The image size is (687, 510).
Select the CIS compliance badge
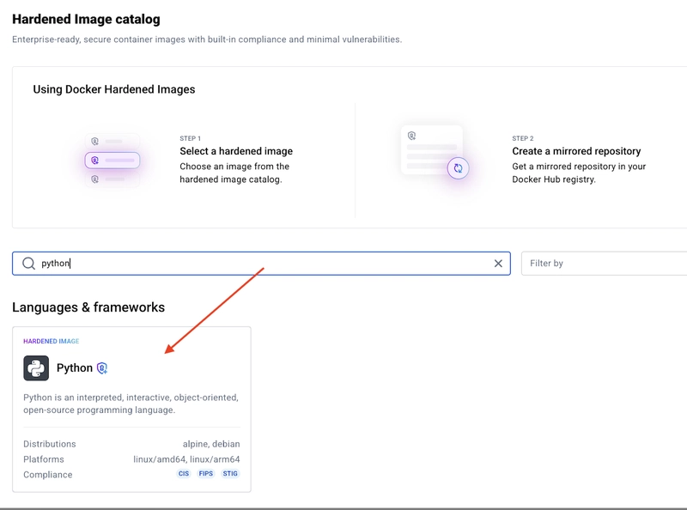tap(184, 474)
